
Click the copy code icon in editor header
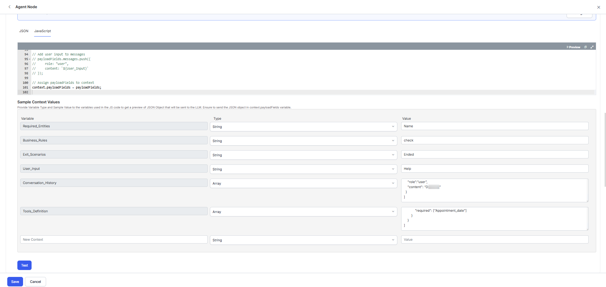[585, 47]
